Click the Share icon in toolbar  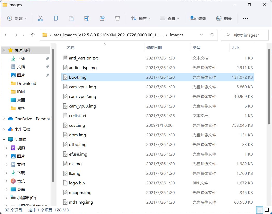(x=102, y=18)
